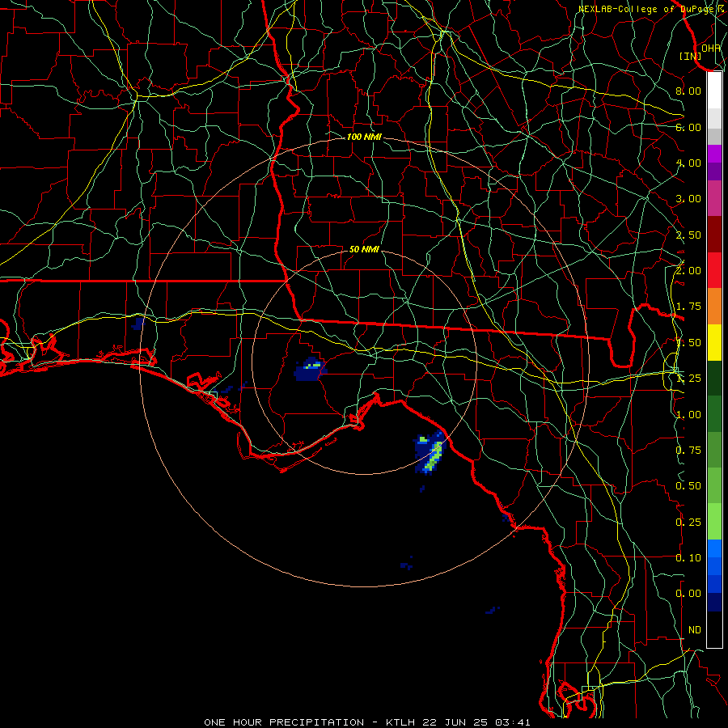Image resolution: width=728 pixels, height=728 pixels.
Task: Click the '2.00' legend value
Action: pyautogui.click(x=688, y=271)
